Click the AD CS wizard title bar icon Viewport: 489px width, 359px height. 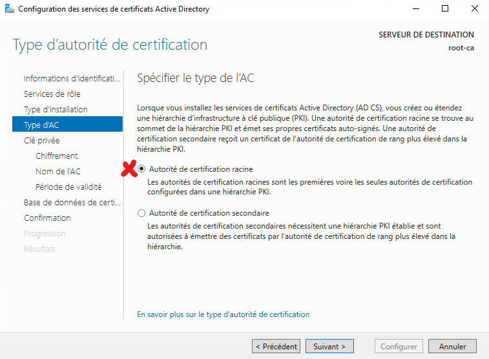pos(9,9)
